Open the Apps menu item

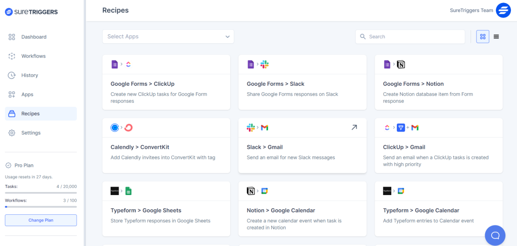click(x=27, y=94)
